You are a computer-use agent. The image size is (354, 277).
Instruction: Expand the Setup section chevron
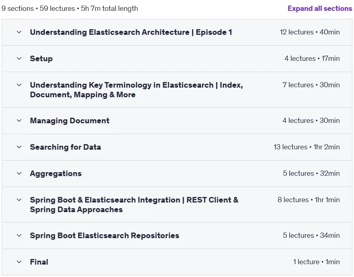click(19, 58)
